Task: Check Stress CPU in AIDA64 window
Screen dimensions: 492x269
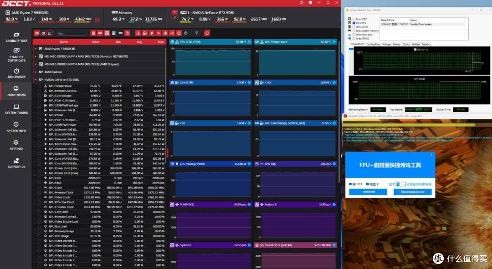Action: click(x=354, y=19)
